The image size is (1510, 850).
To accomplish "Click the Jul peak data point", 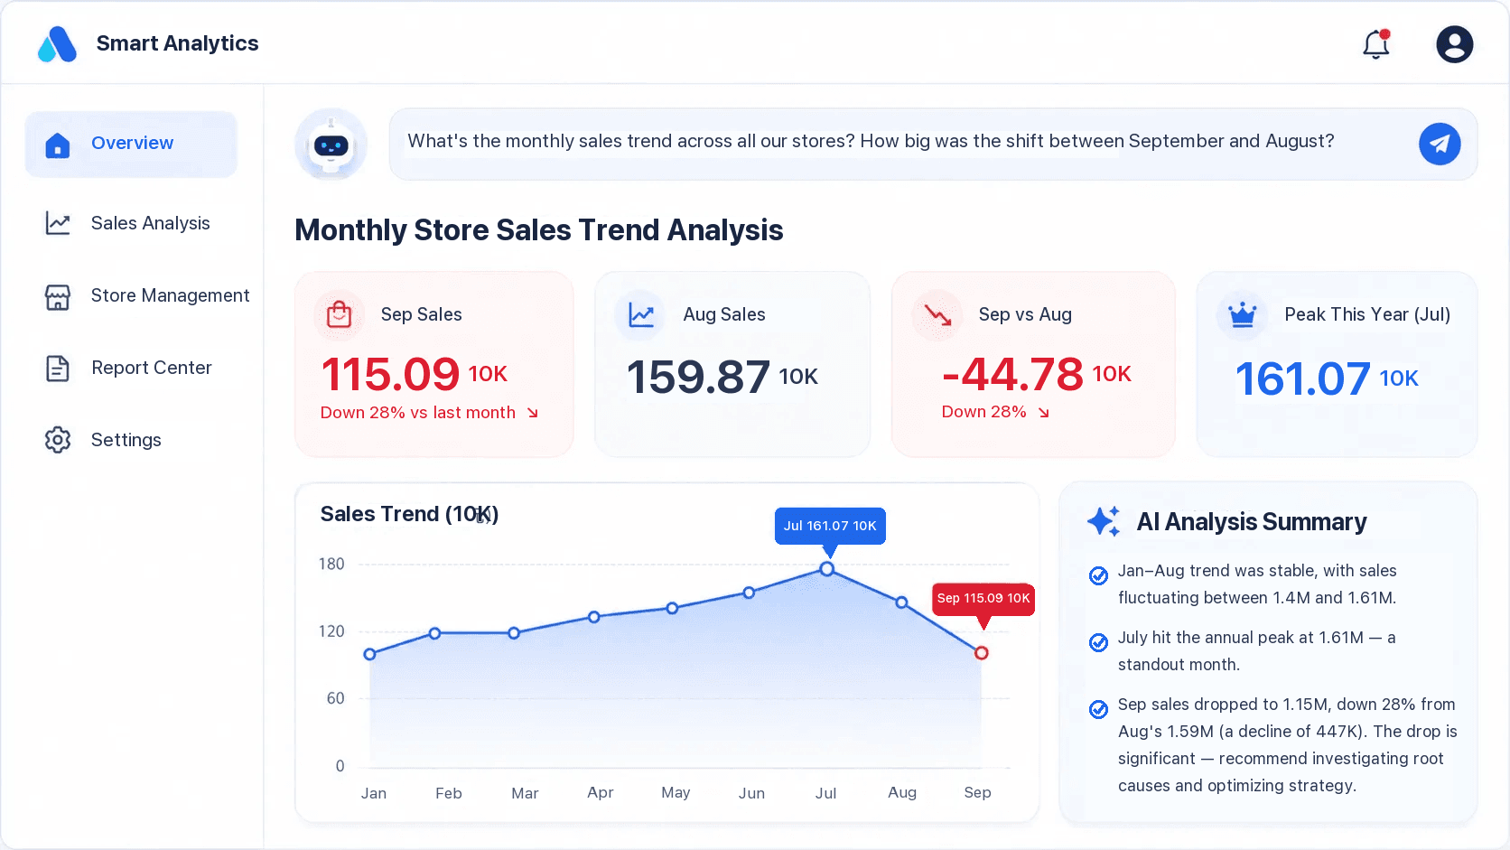I will pos(827,569).
